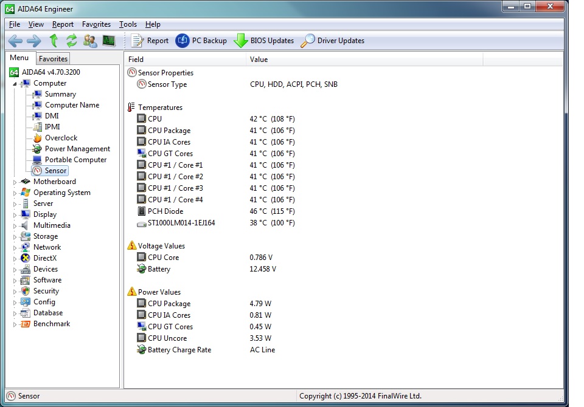Open the user management toolbar icon
584x407 pixels.
click(x=90, y=41)
